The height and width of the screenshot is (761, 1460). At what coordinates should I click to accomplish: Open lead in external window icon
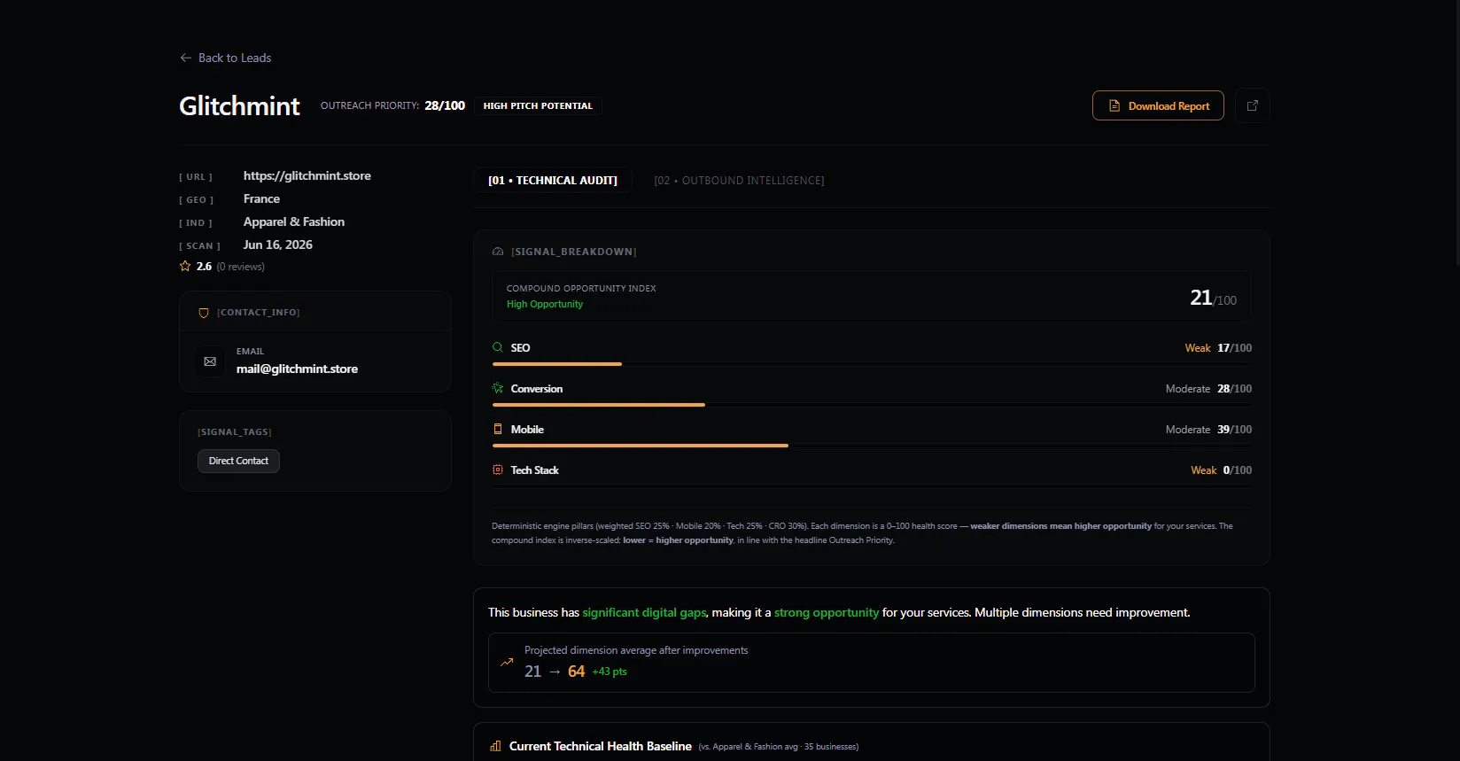click(x=1253, y=105)
